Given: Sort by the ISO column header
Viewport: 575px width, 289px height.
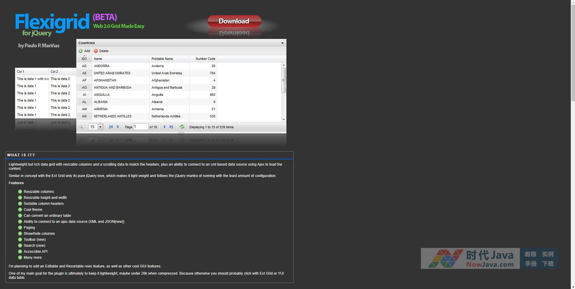Looking at the screenshot, I should click(84, 59).
